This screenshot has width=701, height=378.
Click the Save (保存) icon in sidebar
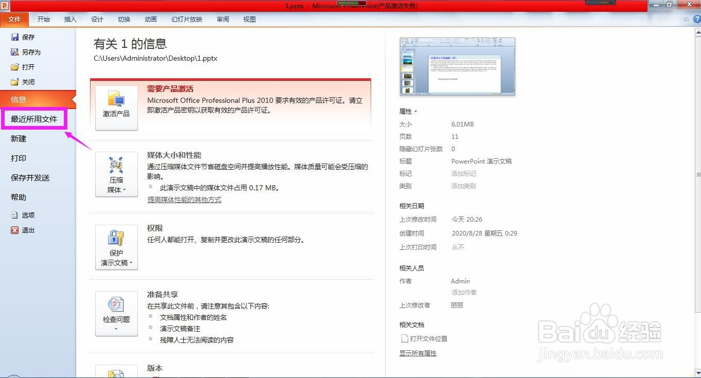[15, 37]
